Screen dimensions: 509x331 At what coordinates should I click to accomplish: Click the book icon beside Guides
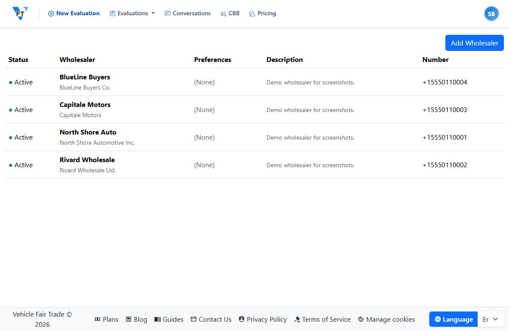point(157,319)
